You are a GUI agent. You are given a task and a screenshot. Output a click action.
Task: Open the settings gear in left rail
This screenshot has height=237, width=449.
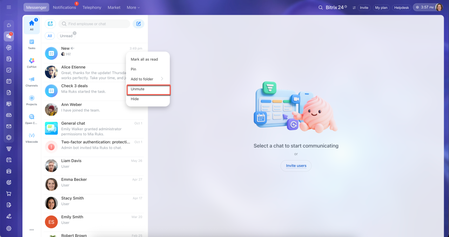coord(9,229)
